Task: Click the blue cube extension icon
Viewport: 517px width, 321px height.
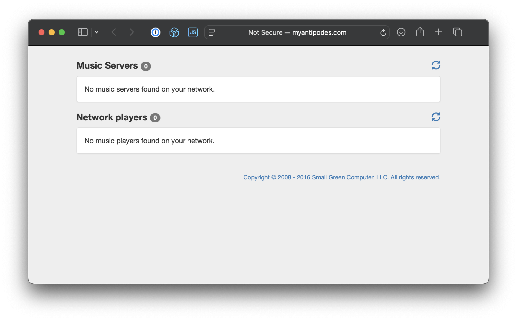Action: (174, 32)
